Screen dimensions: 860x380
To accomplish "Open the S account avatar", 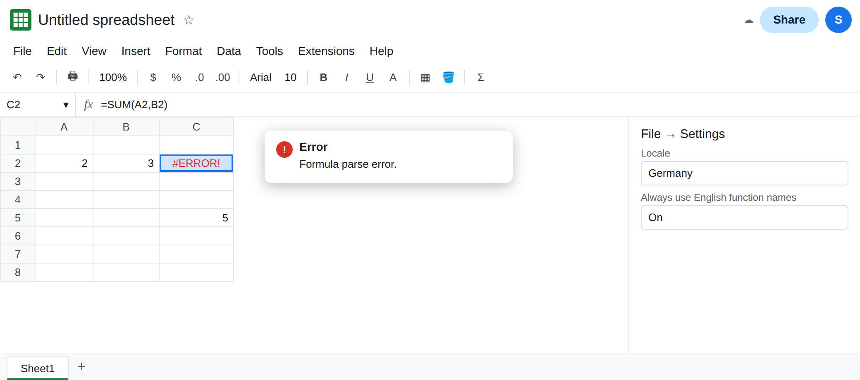I will coord(838,20).
